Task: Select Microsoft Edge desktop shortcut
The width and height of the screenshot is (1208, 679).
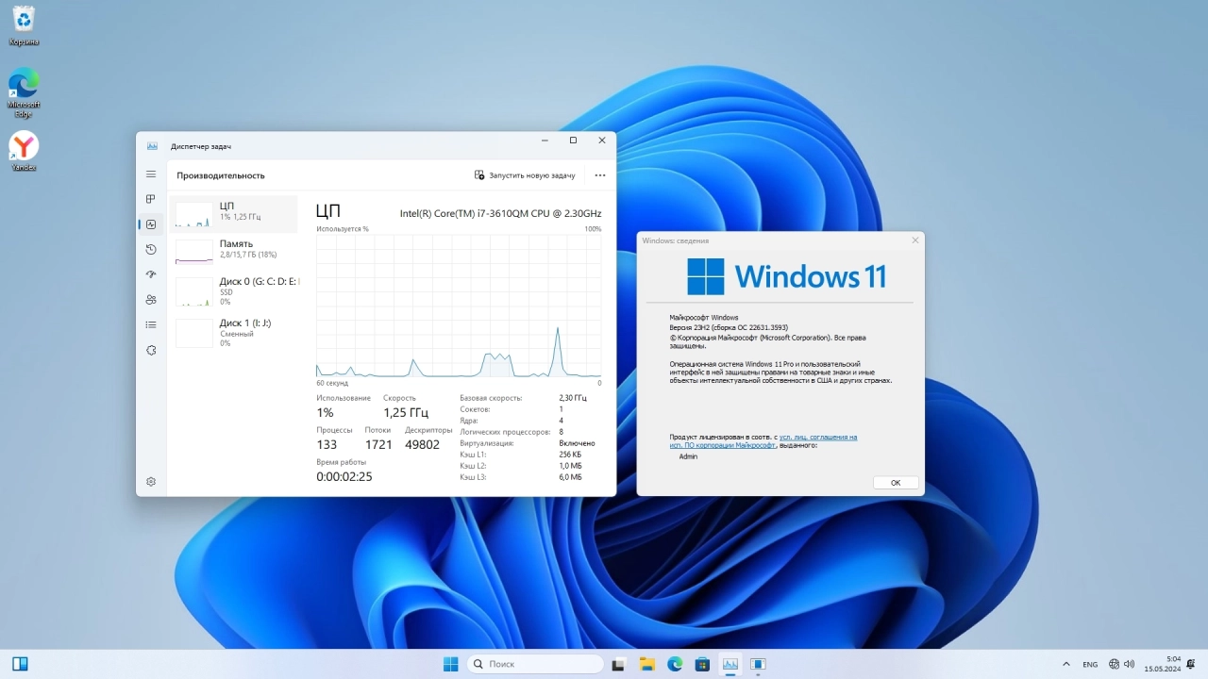Action: coord(24,92)
